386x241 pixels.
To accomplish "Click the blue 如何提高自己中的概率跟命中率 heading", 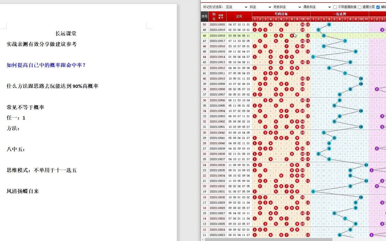I will click(x=46, y=65).
